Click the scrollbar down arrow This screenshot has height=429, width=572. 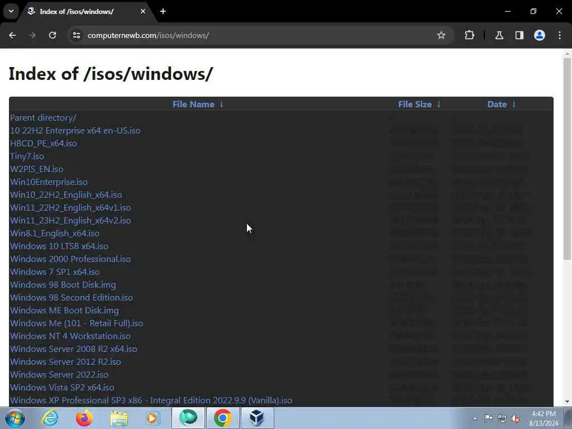tap(567, 402)
